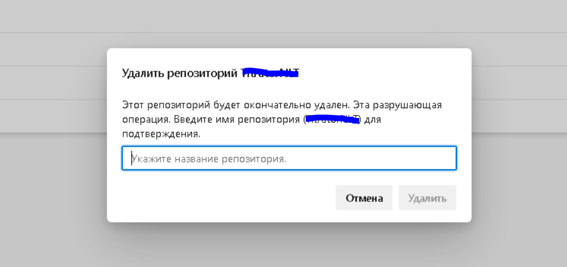Viewport: 567px width, 267px height.
Task: Click the Удалить confirmation button
Action: click(x=427, y=198)
